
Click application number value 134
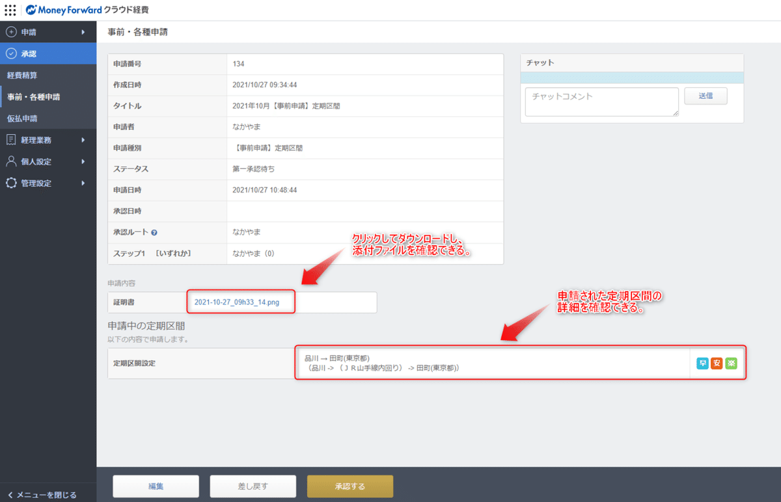coord(238,64)
